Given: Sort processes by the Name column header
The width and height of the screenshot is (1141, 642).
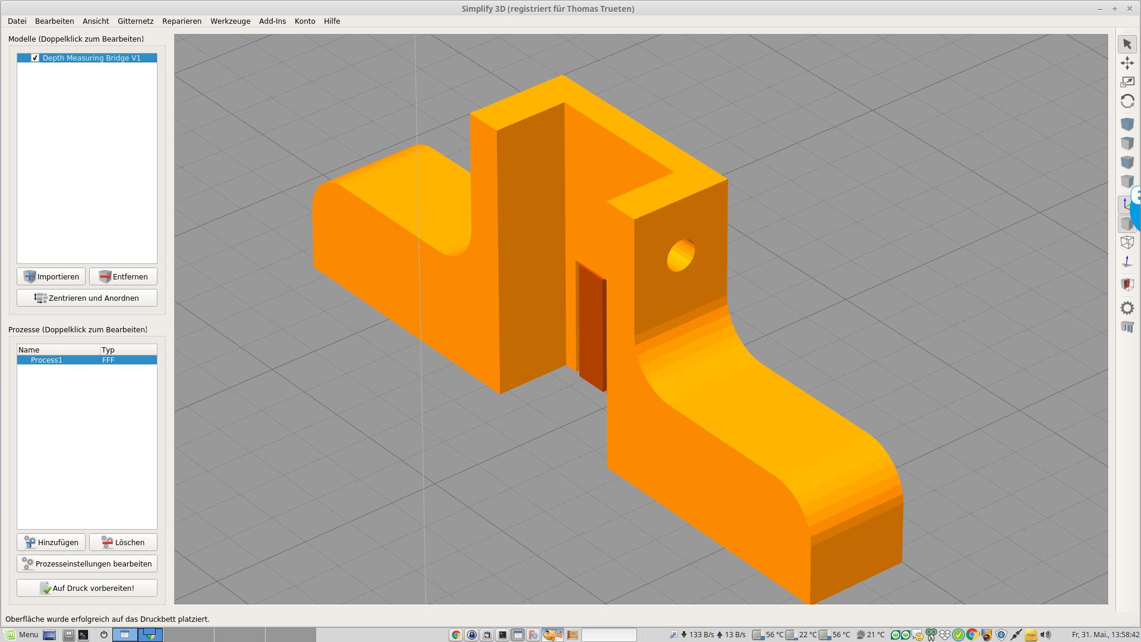Looking at the screenshot, I should click(x=58, y=350).
